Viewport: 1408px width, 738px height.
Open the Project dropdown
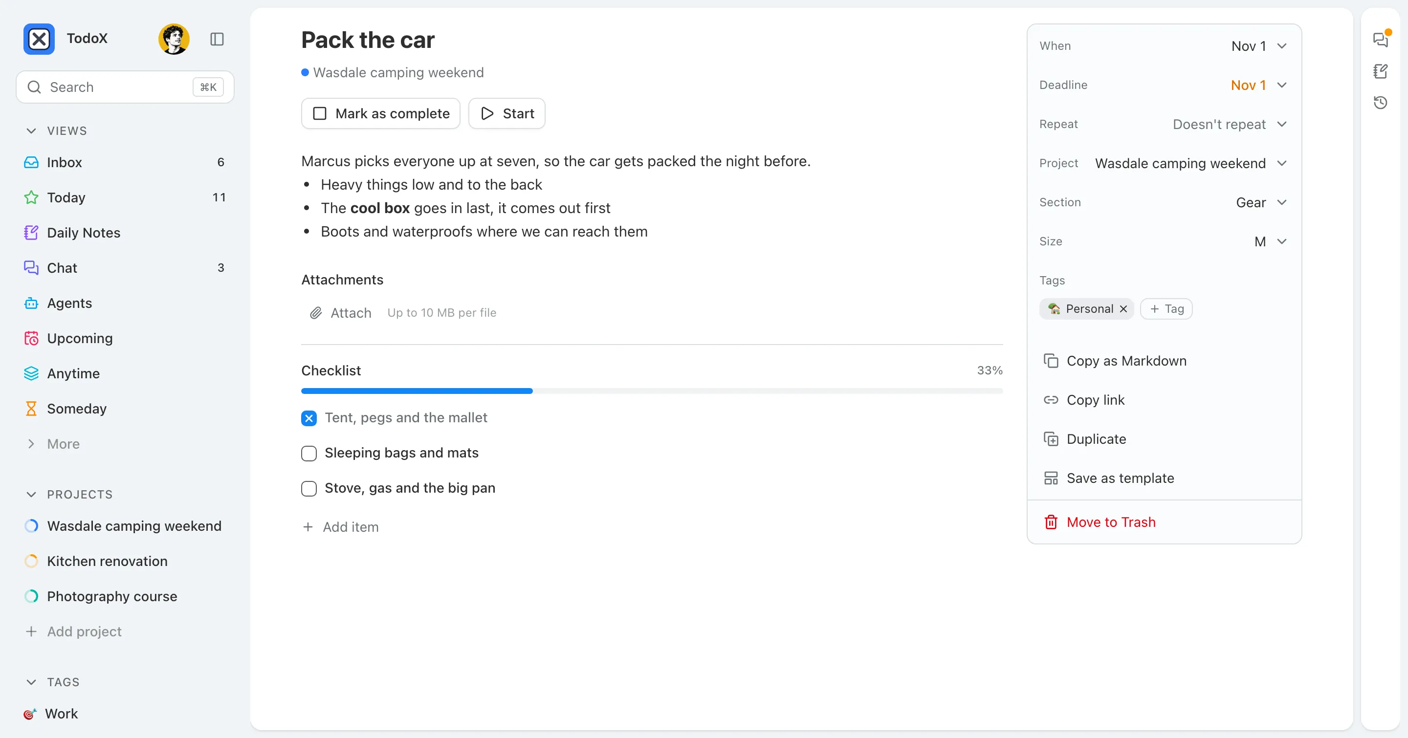pyautogui.click(x=1191, y=163)
